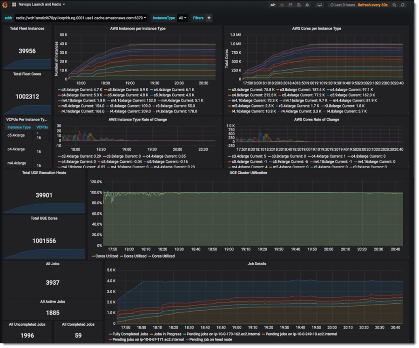Click the zoom out magnifier icon
Image resolution: width=419 pixels, height=348 pixels.
394,5
